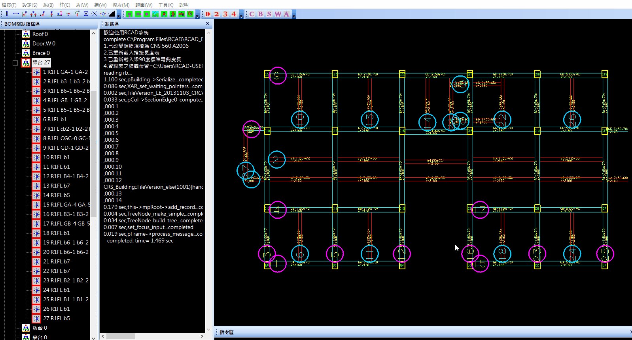
Task: Click the last green toolbar icon with red box
Action: [x=190, y=14]
